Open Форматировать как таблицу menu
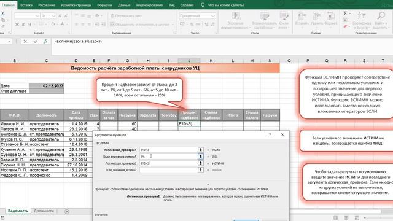The image size is (393, 221). (264, 20)
